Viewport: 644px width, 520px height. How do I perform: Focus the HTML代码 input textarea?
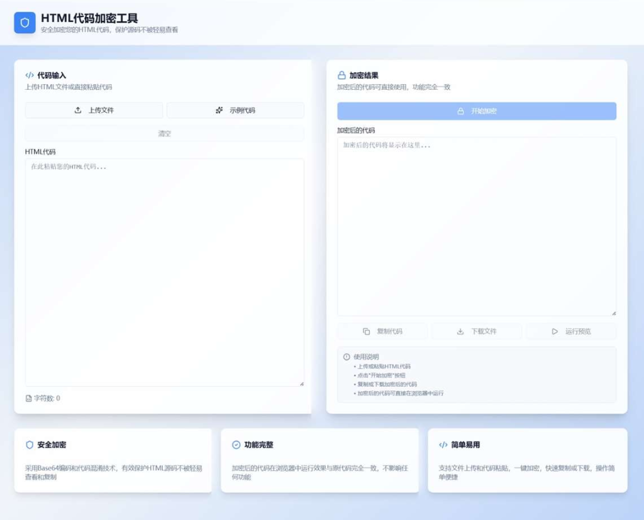[165, 273]
